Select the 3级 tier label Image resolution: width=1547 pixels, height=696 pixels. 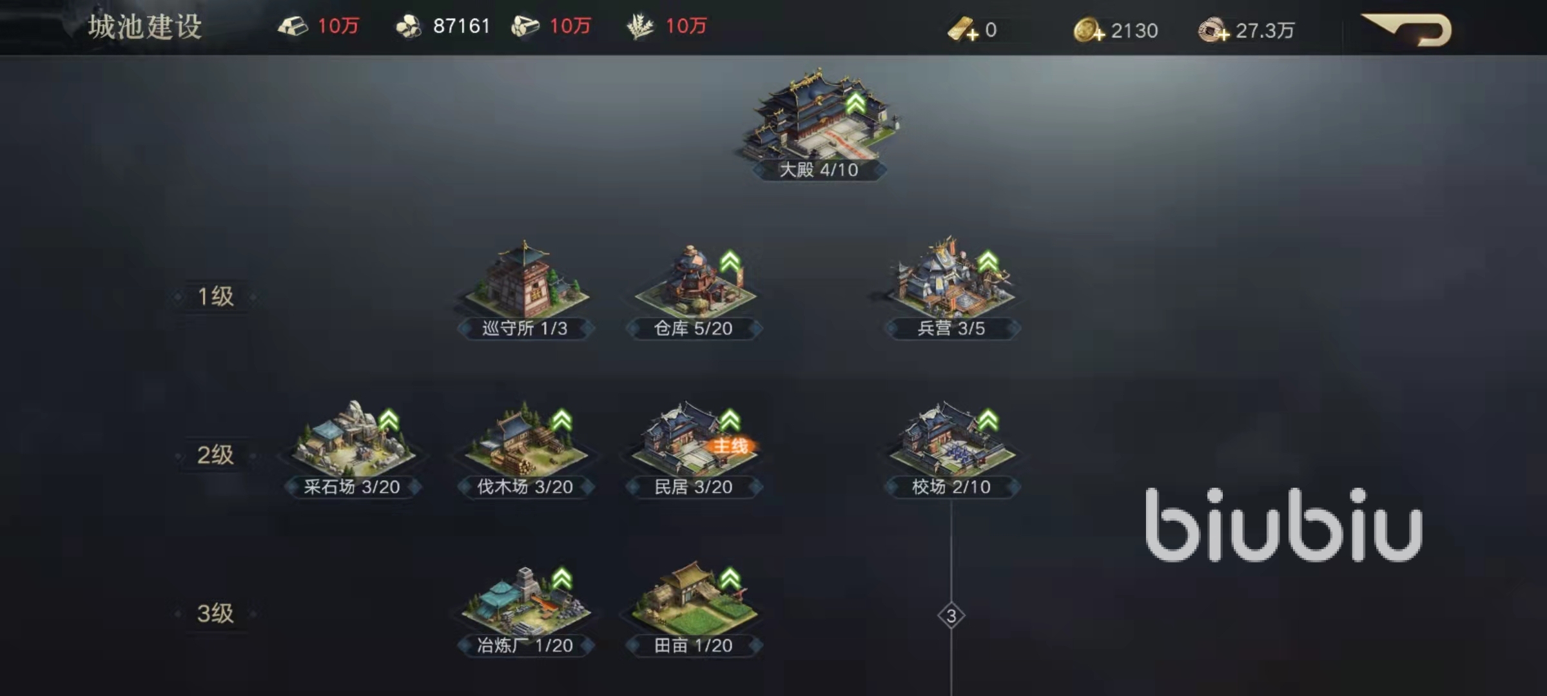(215, 614)
